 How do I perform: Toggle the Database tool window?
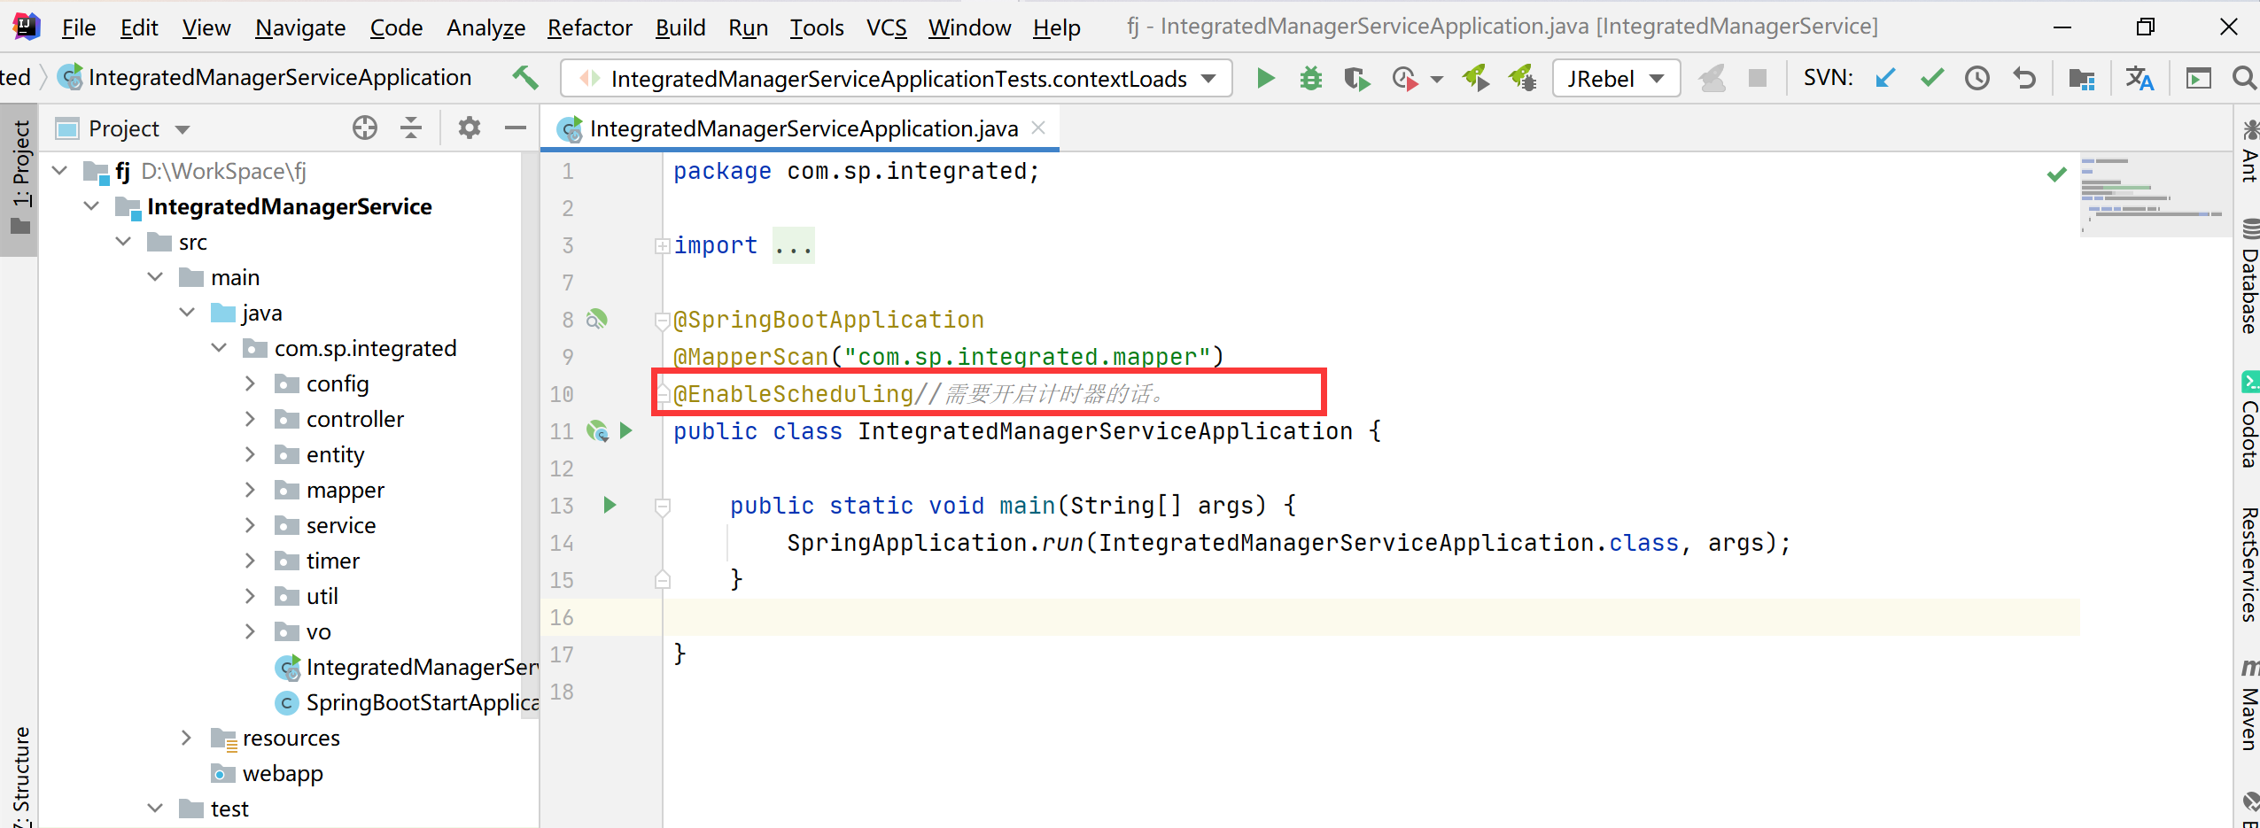pos(2248,277)
